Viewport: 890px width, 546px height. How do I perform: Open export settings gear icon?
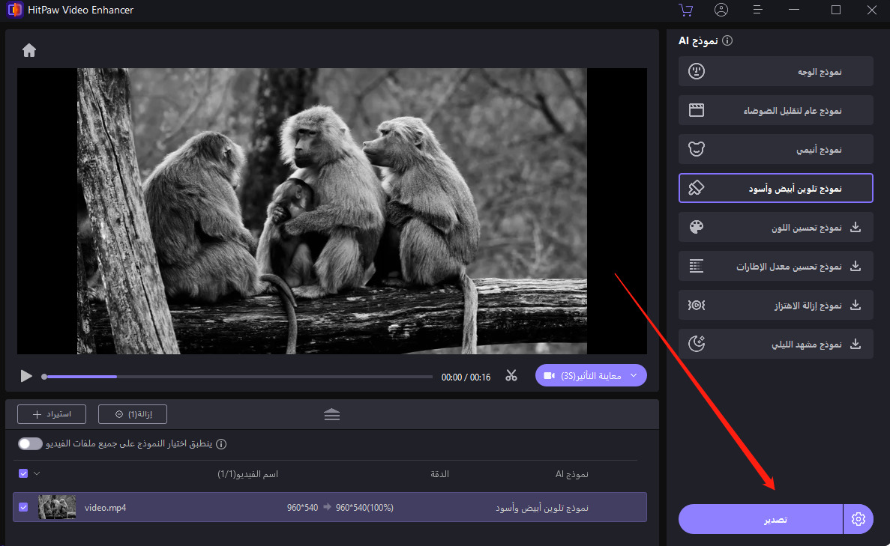pos(859,519)
